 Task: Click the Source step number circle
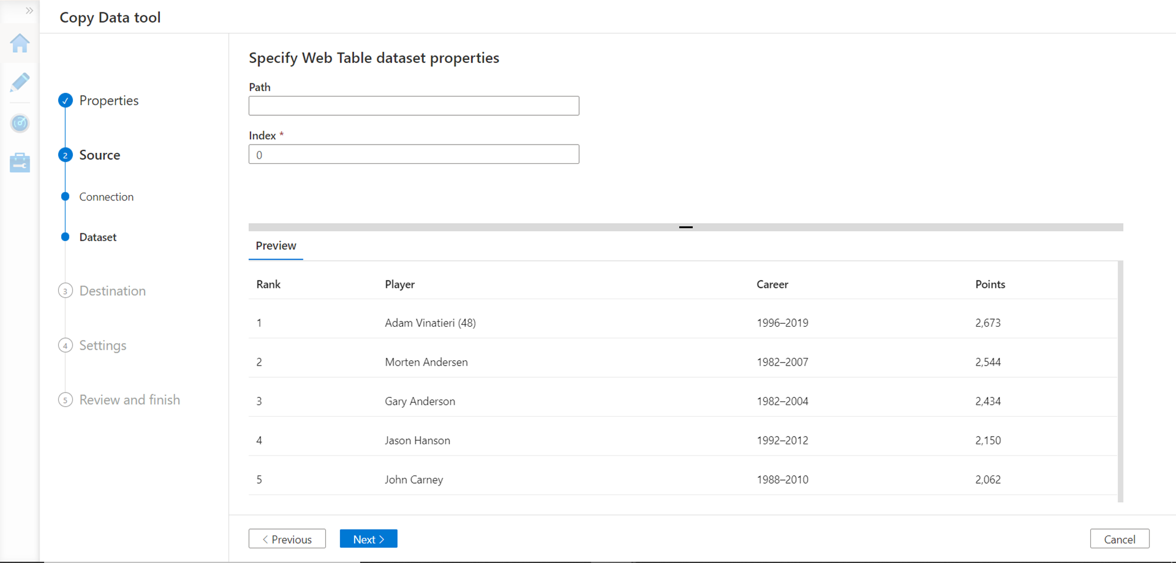click(65, 155)
